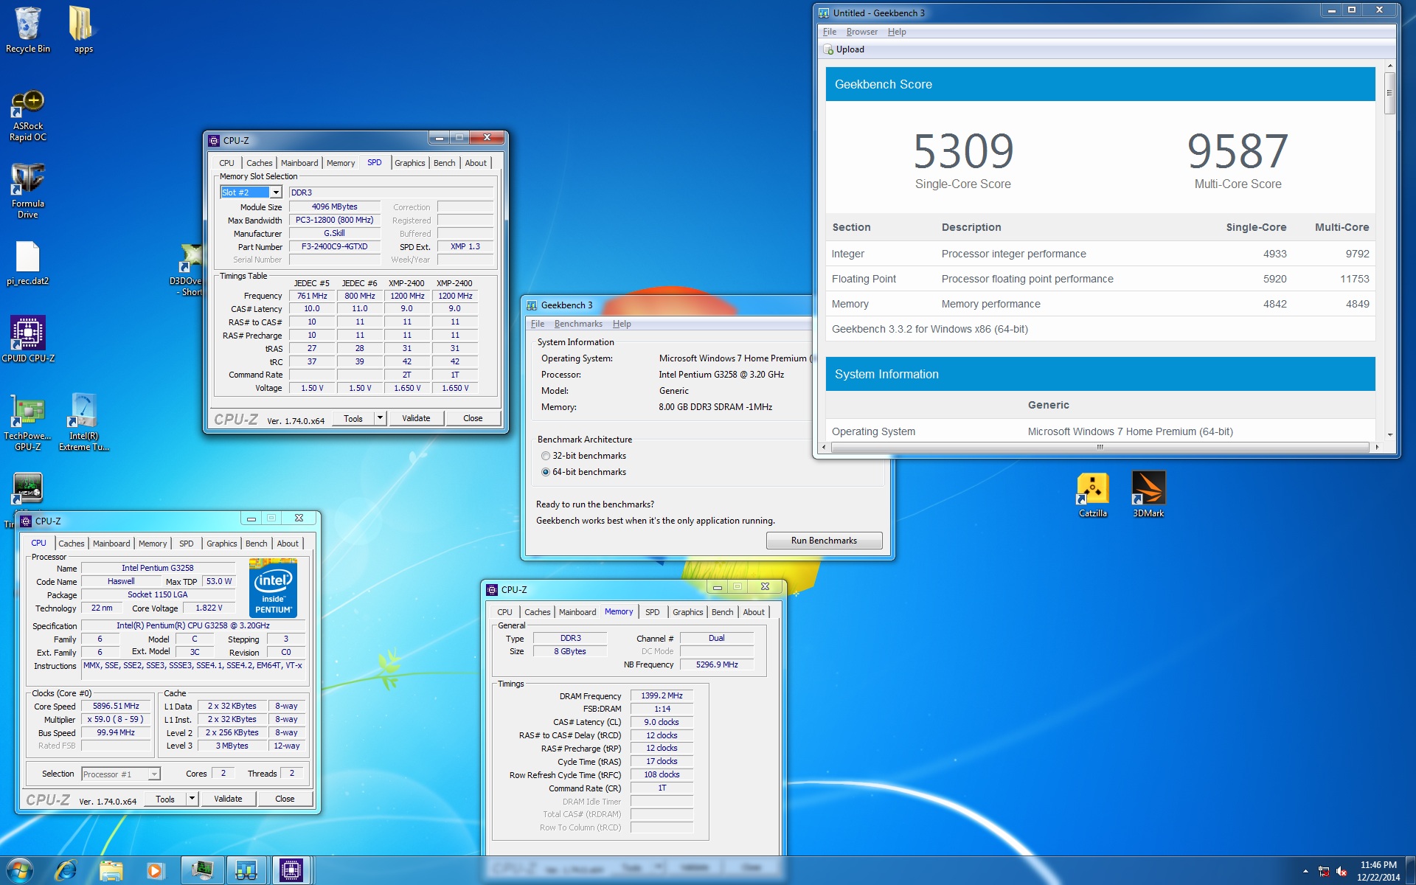The image size is (1416, 885).
Task: Open Catzilla desktop shortcut
Action: tap(1092, 495)
